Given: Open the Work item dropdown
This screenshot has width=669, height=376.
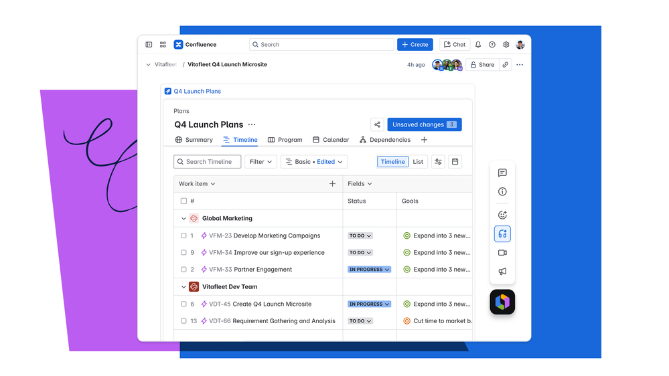Looking at the screenshot, I should pos(197,184).
